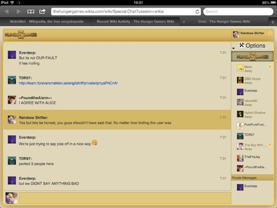The image size is (277, 208).
Task: Switch to Watchlist - Wikipedia tab
Action: click(47, 22)
